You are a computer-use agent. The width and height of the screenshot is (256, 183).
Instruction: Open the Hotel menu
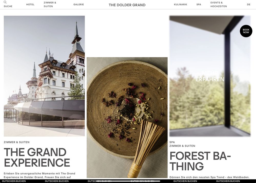tap(30, 4)
